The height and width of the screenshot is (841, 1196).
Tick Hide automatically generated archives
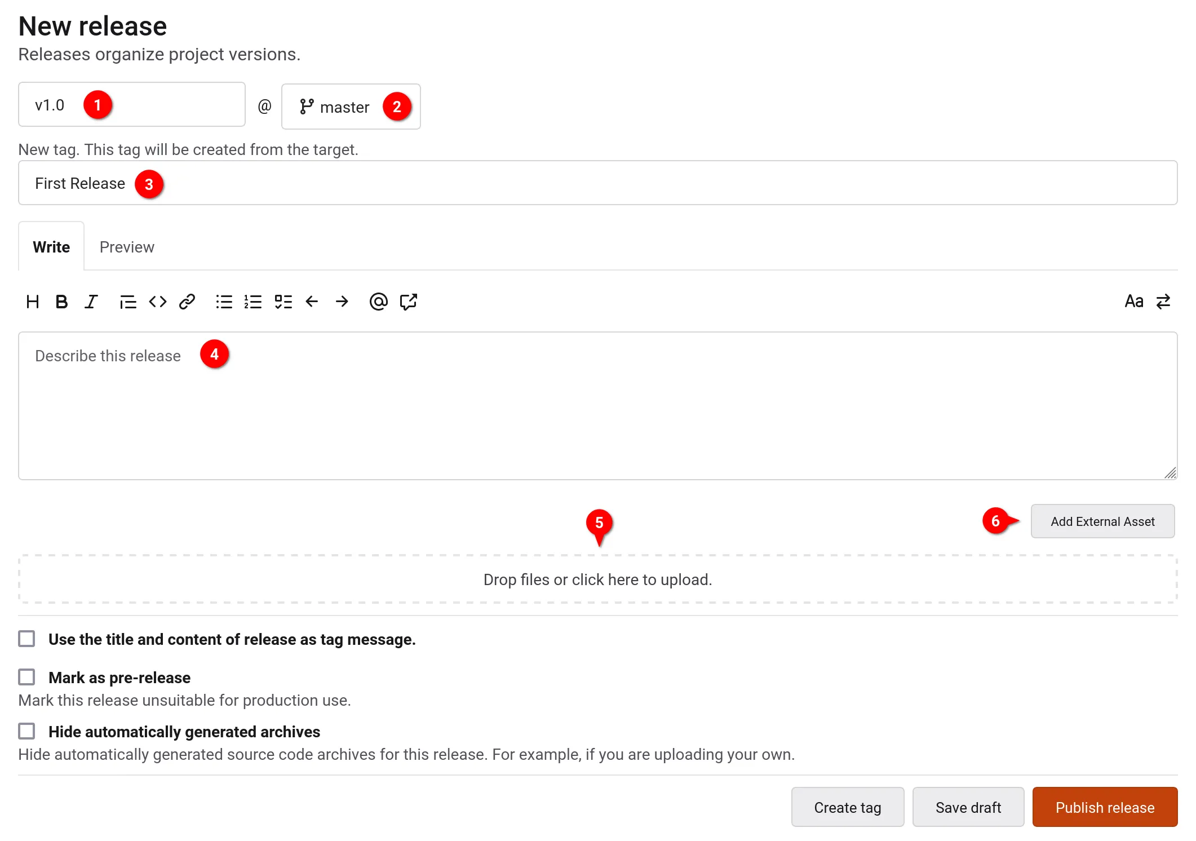click(26, 731)
